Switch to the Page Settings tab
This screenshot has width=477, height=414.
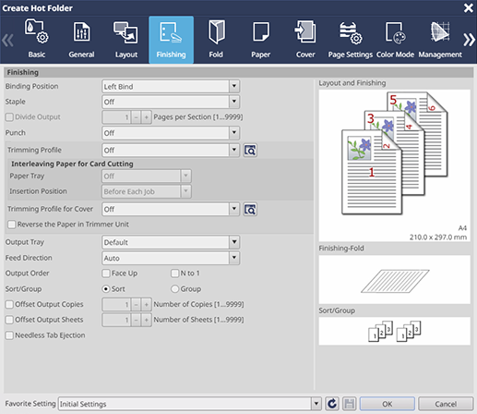pyautogui.click(x=351, y=40)
